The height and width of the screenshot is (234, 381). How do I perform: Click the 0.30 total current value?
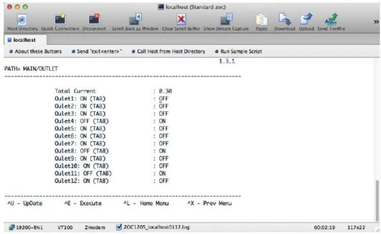(x=165, y=91)
